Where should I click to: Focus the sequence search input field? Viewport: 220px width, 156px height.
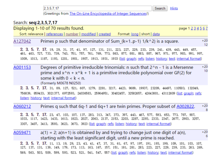[97, 8]
